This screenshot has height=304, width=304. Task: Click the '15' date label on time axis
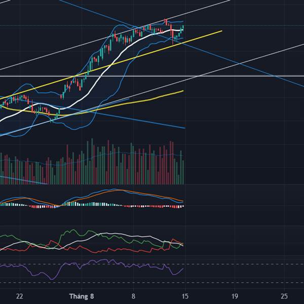point(185,296)
